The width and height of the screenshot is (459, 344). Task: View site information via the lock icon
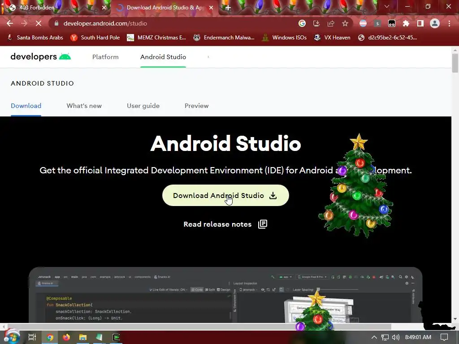(x=56, y=23)
